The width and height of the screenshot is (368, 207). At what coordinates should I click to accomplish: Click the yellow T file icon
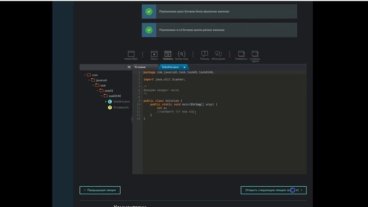point(110,108)
